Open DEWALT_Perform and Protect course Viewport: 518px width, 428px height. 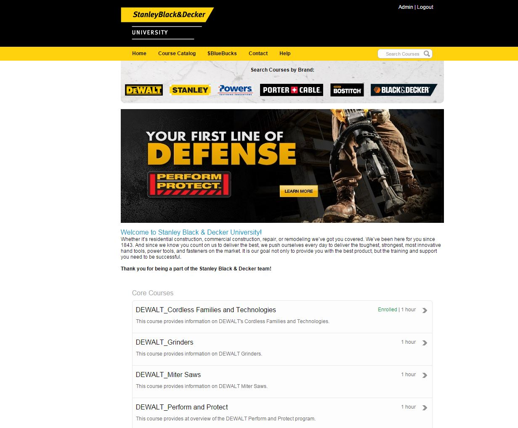[182, 407]
